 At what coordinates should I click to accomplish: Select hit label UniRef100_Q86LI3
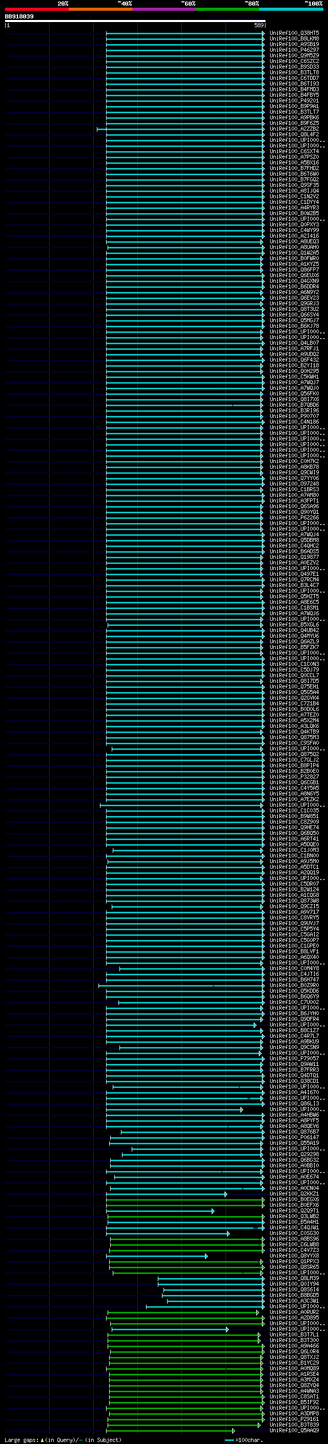[x=294, y=1103]
